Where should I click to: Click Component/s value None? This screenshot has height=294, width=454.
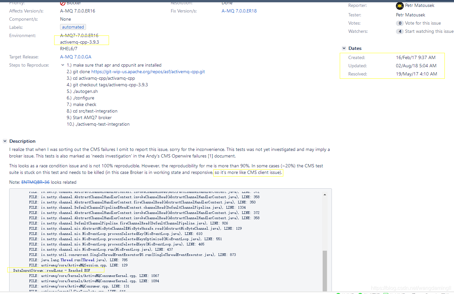[65, 19]
